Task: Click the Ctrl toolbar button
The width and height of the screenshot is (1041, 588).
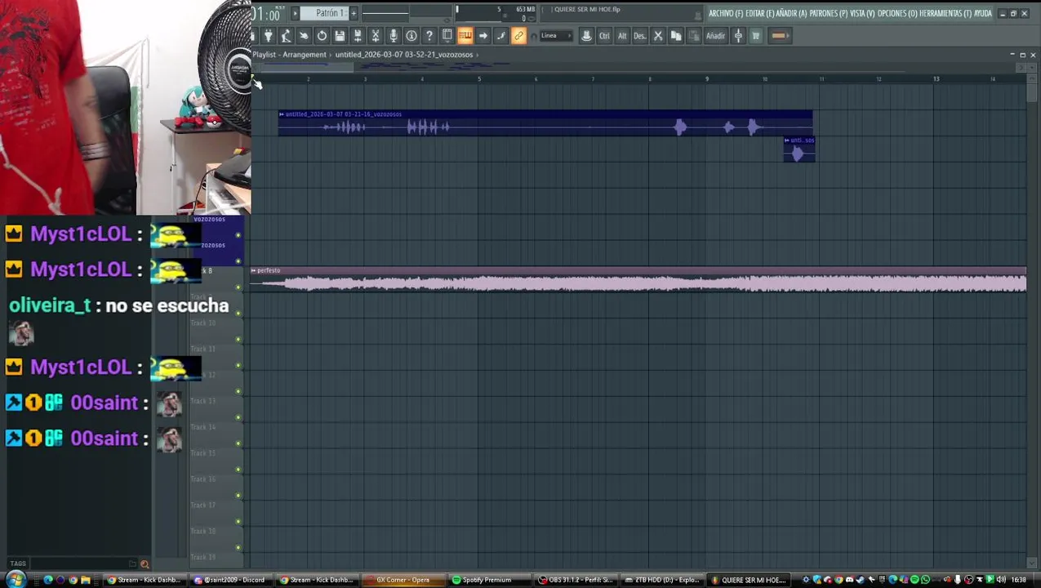Action: 604,36
